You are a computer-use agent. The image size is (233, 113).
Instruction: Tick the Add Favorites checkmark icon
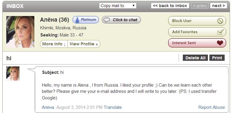point(220,32)
